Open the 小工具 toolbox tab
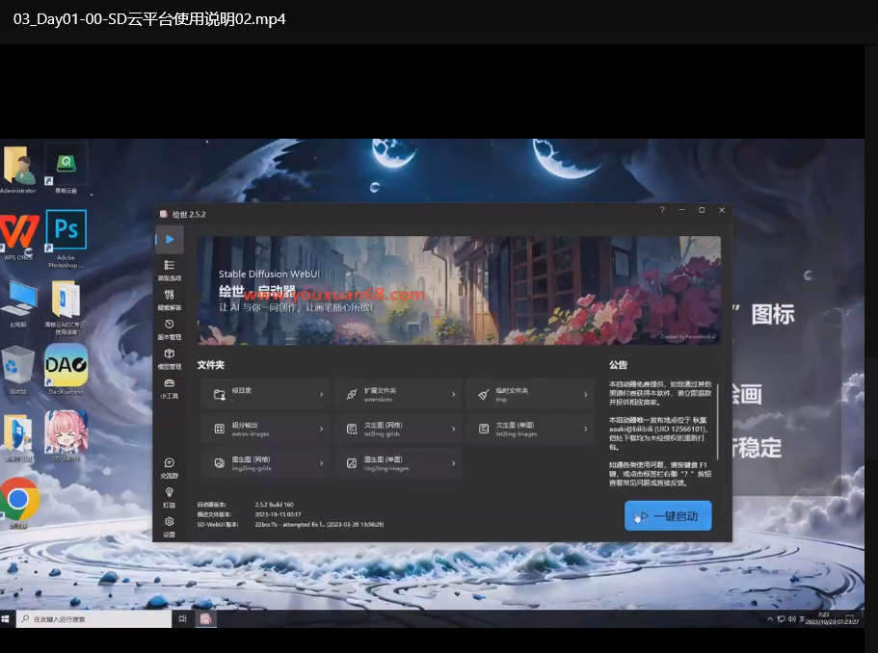The height and width of the screenshot is (653, 878). [169, 388]
